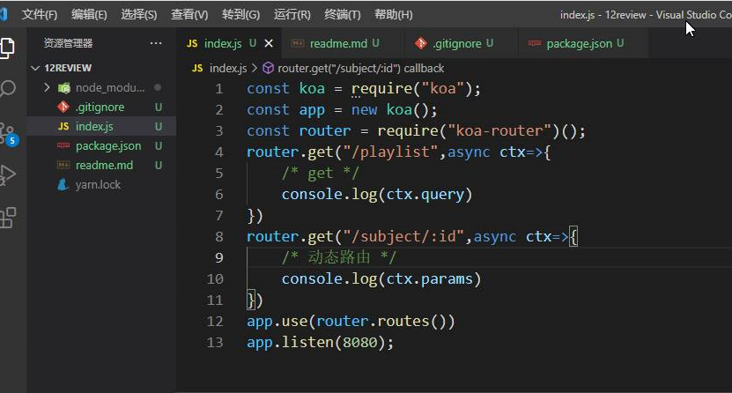Screen dimensions: 732x393
Task: Open the Run and Debug view
Action: point(7,175)
